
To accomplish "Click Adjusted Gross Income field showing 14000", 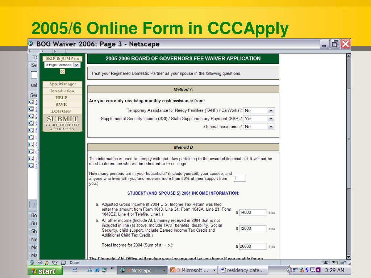I will [253, 212].
